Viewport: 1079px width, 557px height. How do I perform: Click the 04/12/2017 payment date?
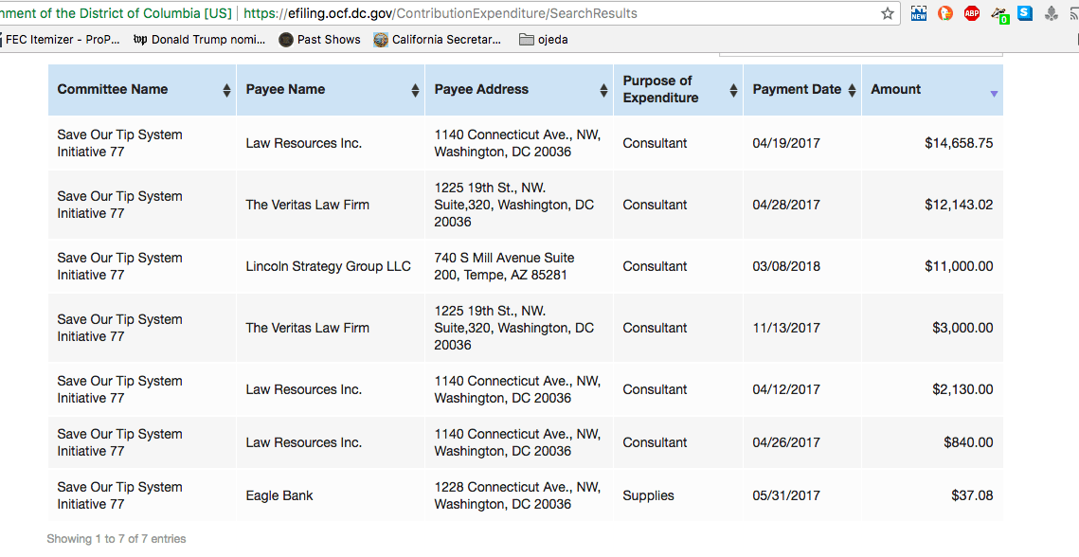[786, 389]
